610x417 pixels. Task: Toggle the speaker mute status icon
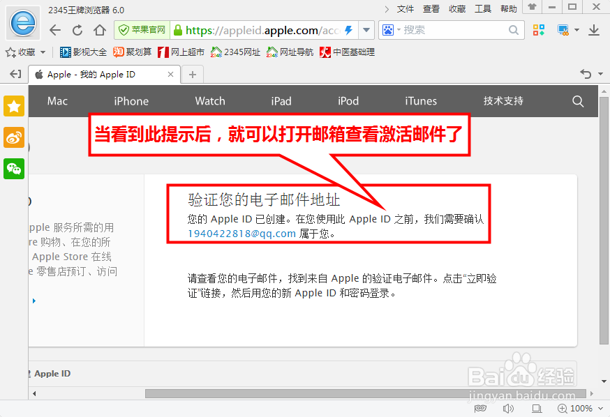(508, 409)
